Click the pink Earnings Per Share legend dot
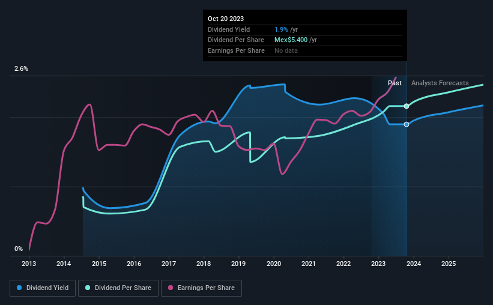The image size is (493, 305). [171, 288]
